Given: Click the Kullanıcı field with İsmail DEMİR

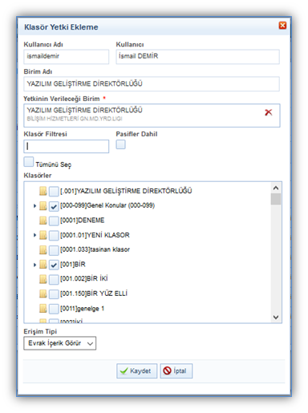Looking at the screenshot, I should pos(197,56).
